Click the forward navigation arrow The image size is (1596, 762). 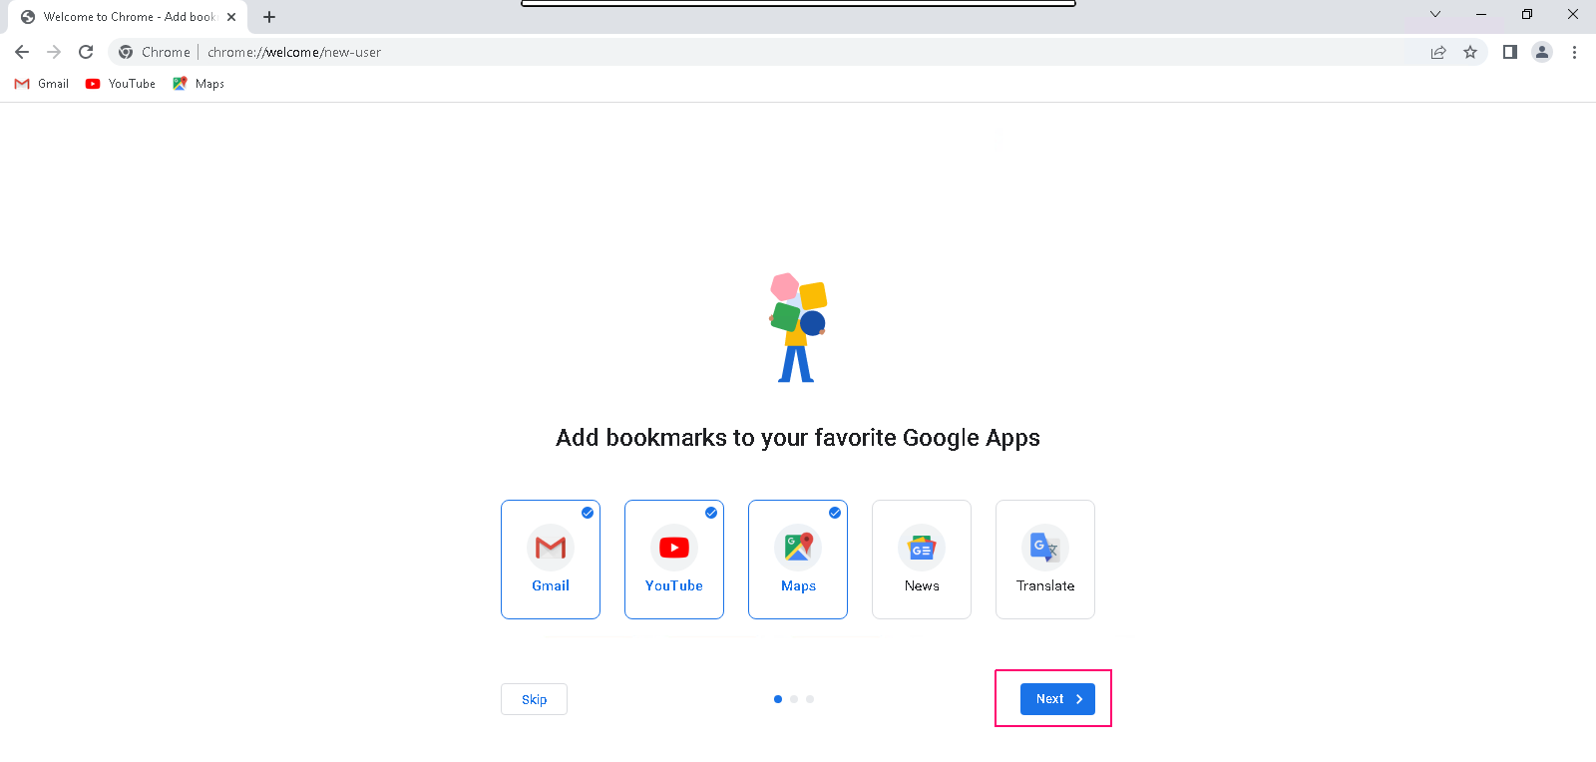(x=54, y=52)
